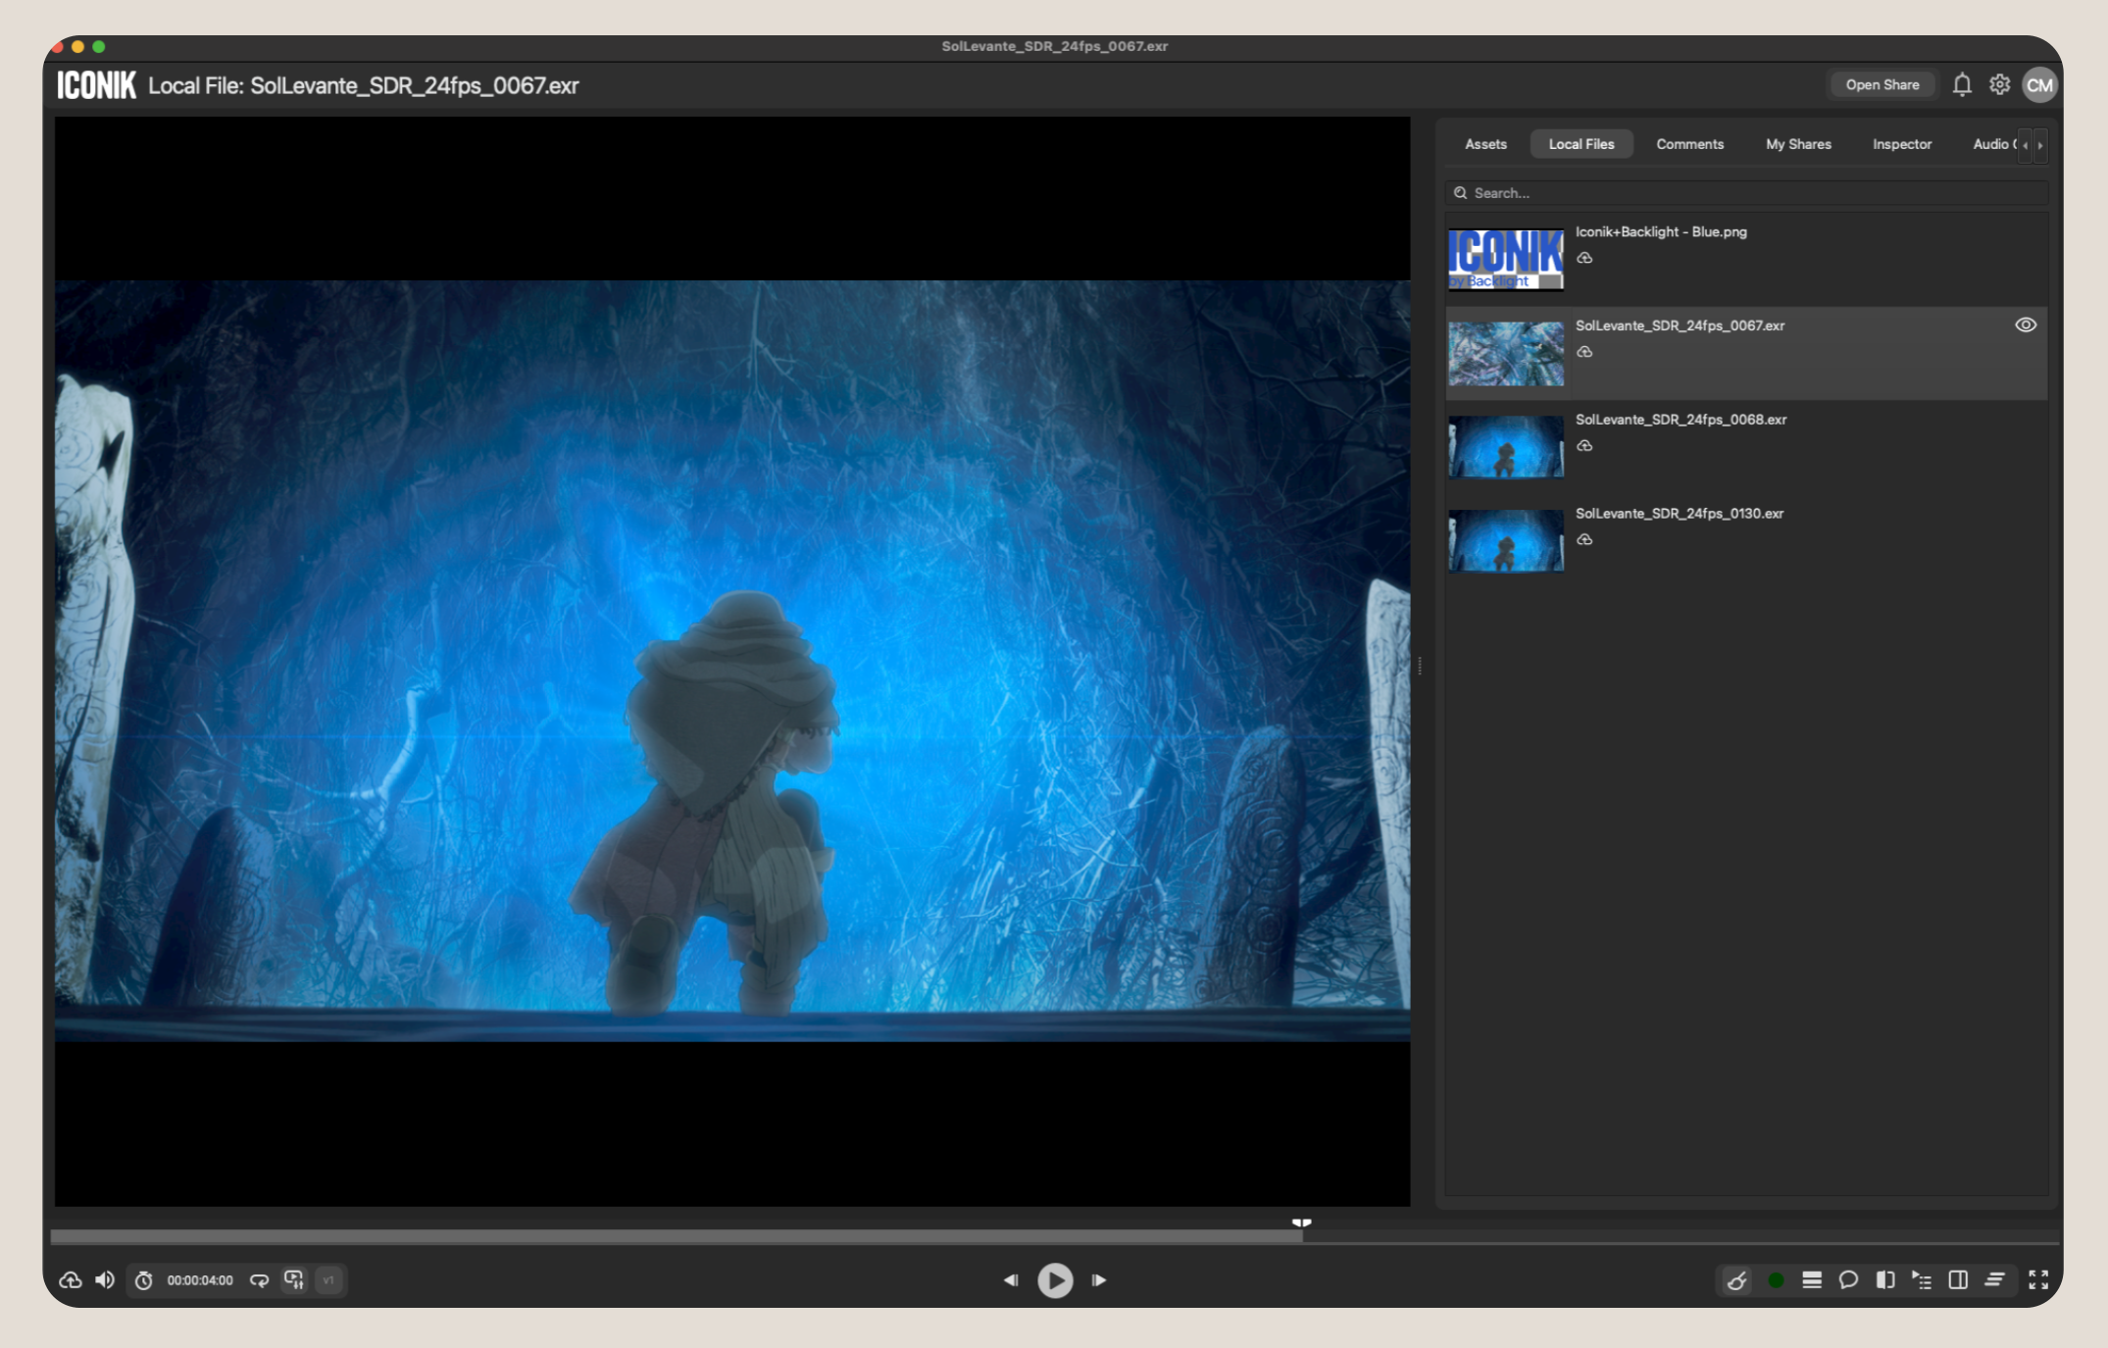
Task: Click the Open Share button
Action: point(1882,85)
